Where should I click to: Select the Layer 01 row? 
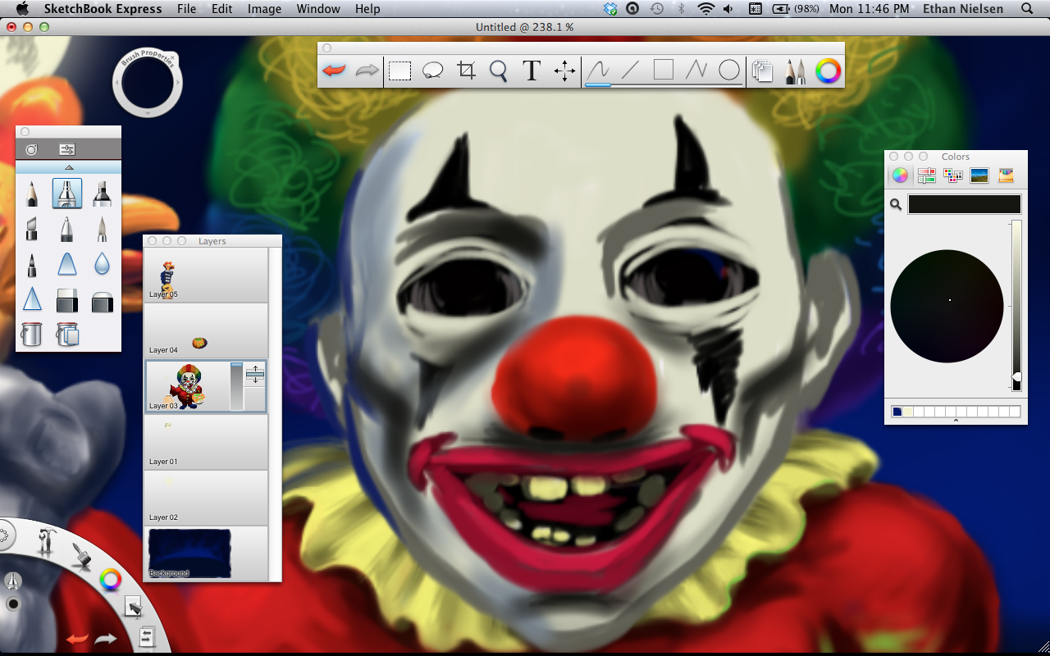point(207,443)
